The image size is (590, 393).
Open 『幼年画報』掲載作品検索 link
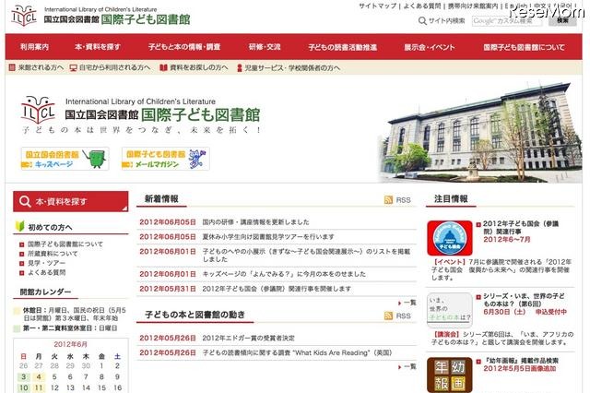(x=521, y=361)
